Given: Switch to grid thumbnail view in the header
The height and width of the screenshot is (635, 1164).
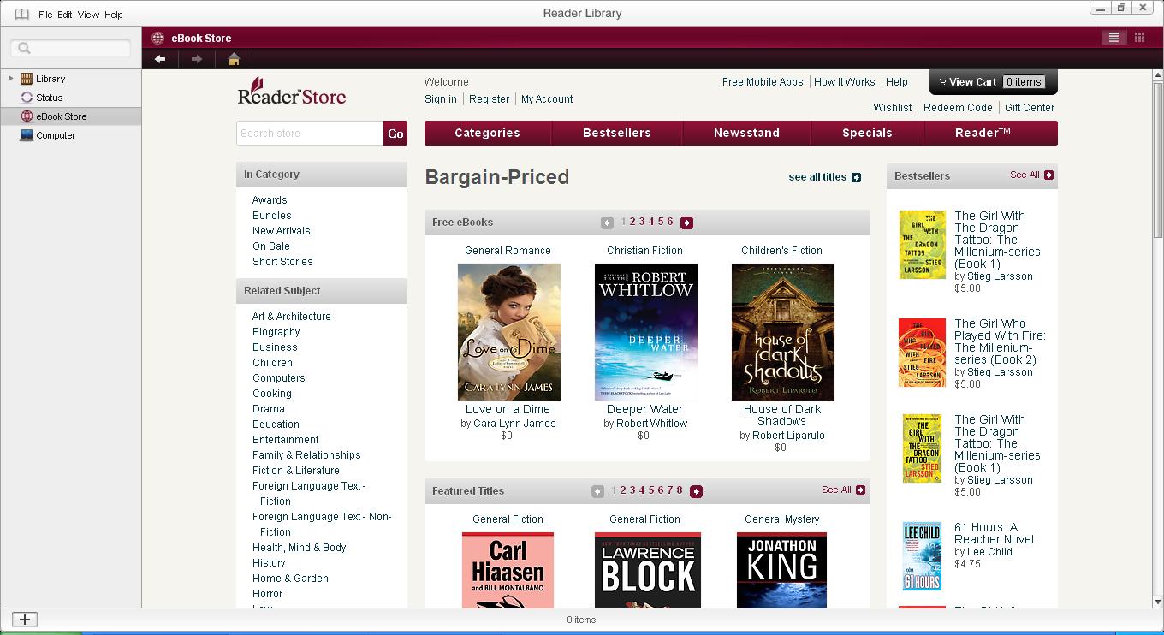Looking at the screenshot, I should (1139, 38).
